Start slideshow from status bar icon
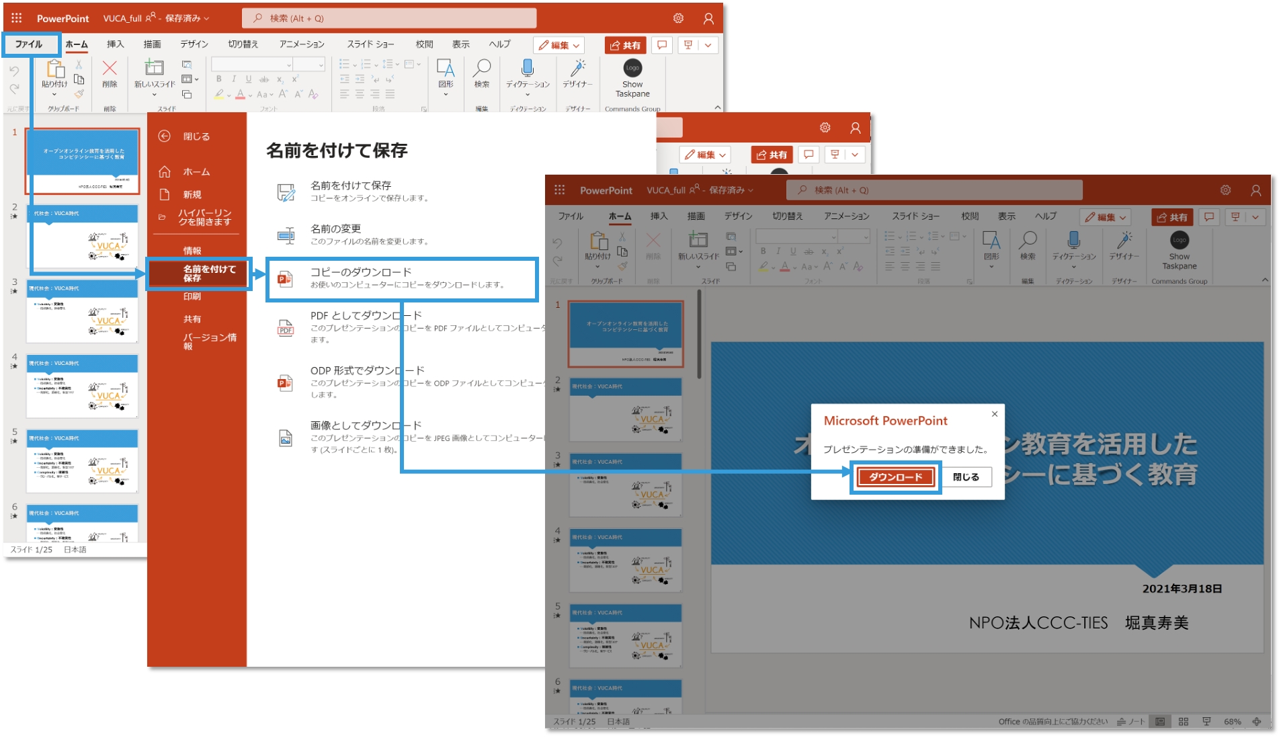The height and width of the screenshot is (738, 1281). [x=1206, y=721]
